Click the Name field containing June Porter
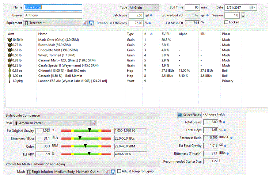The height and width of the screenshot is (178, 273). [53, 7]
